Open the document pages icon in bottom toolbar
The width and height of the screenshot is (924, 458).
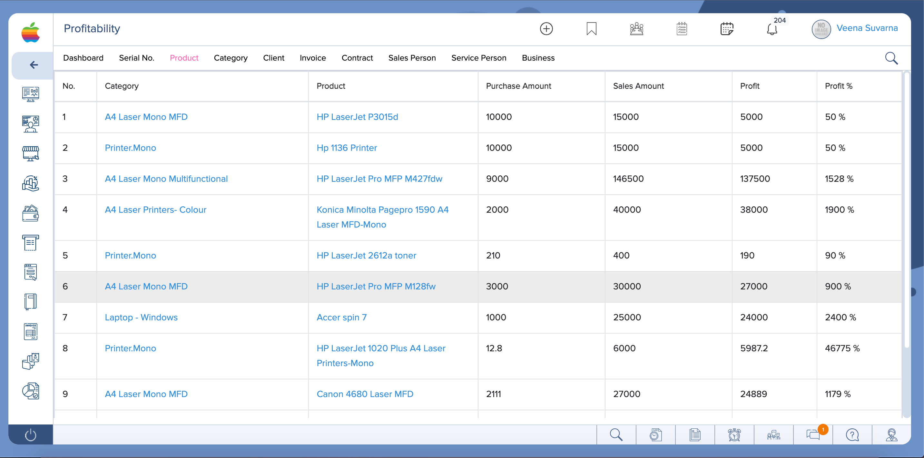[x=695, y=435]
